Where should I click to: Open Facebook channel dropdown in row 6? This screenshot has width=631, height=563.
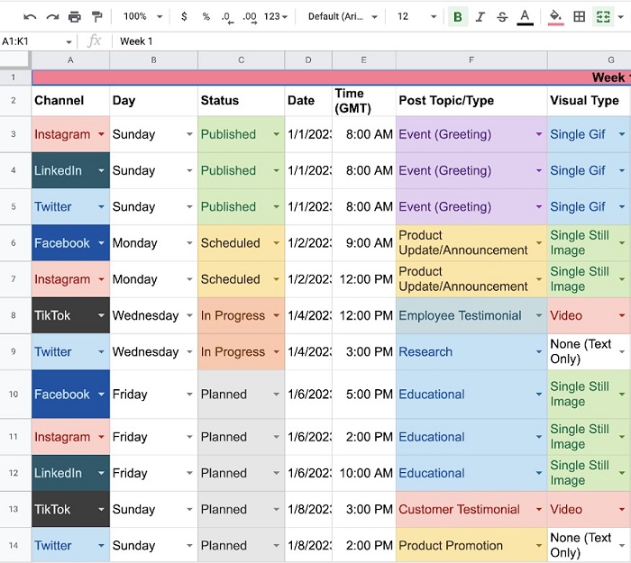pos(101,243)
